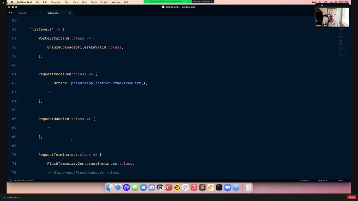Change syntax via PHP in status bar
Viewport: 358px width, 201px height.
[341, 180]
